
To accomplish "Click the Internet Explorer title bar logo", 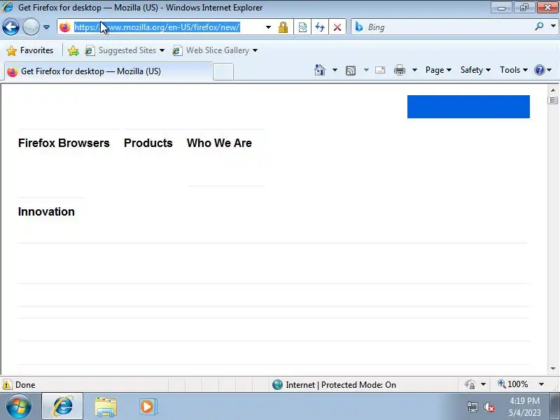I will 7,7.
